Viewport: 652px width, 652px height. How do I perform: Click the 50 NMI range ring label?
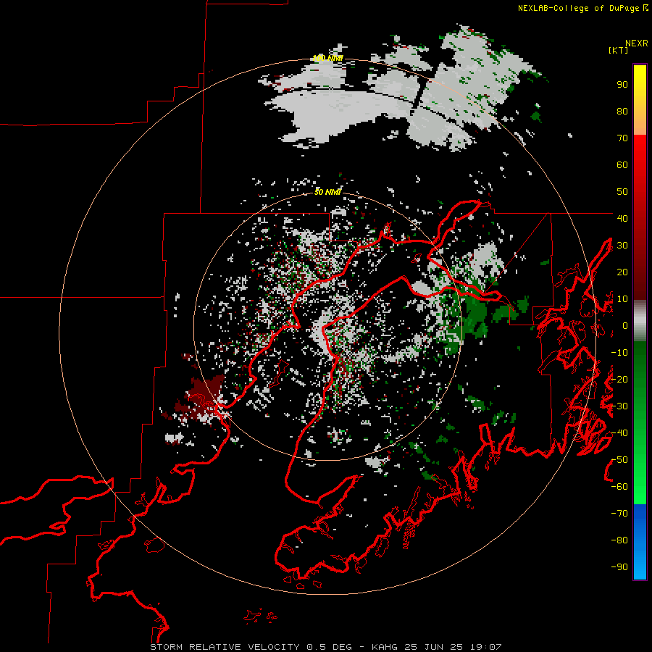coord(327,192)
